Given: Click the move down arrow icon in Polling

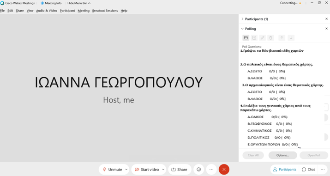Looking at the screenshot, I should [291, 38].
